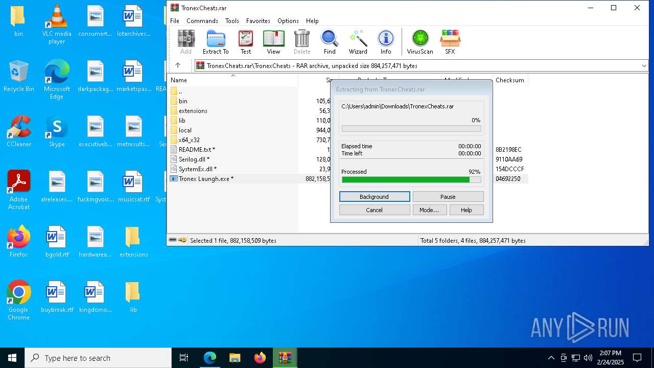Run the Test archive tool
Screen dimensions: 654x368
246,42
